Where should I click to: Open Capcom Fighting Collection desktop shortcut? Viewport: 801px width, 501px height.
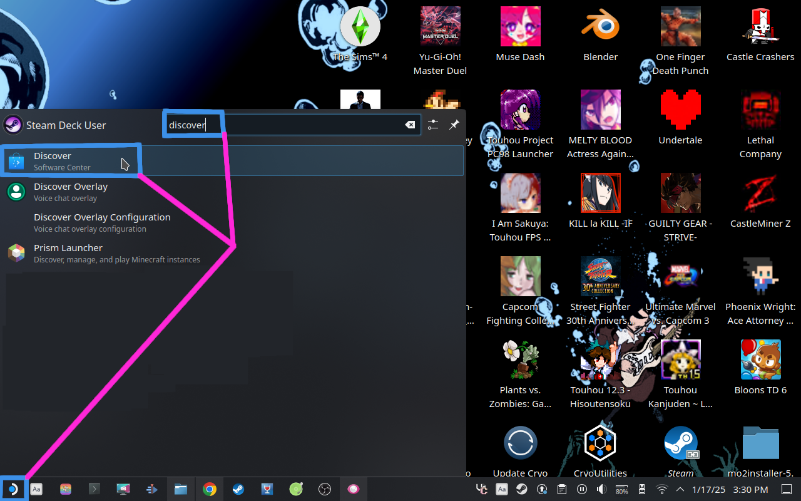click(x=521, y=291)
